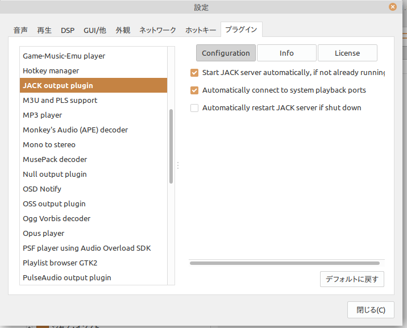Select JACK output plugin row
Image resolution: width=407 pixels, height=328 pixels.
(93, 85)
